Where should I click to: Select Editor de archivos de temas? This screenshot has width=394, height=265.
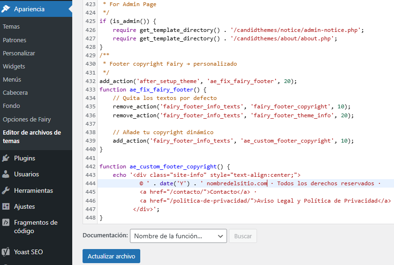32,136
